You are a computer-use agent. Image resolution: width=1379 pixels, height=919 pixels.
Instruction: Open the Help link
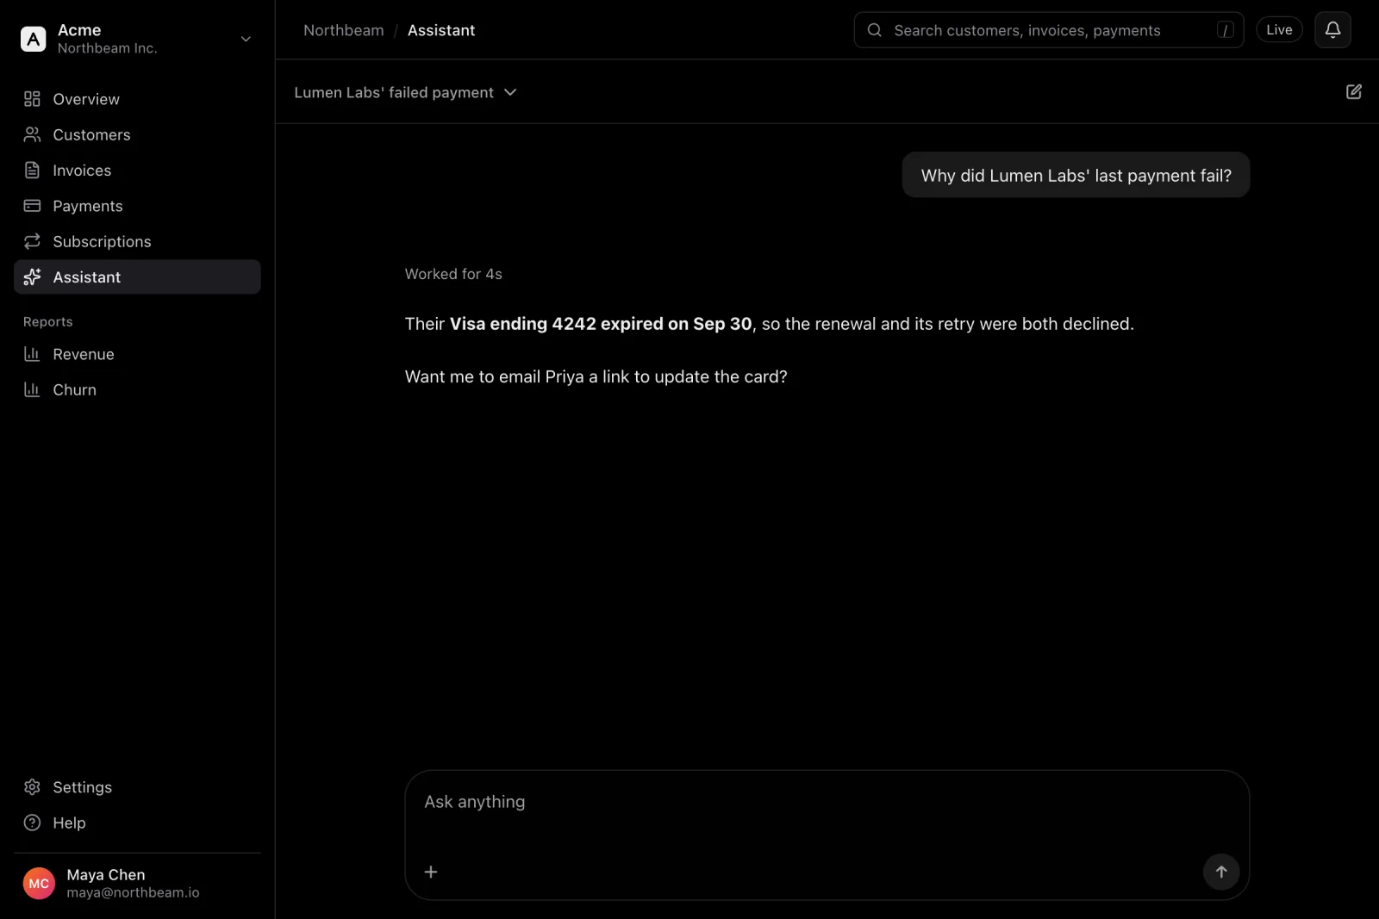pyautogui.click(x=137, y=823)
